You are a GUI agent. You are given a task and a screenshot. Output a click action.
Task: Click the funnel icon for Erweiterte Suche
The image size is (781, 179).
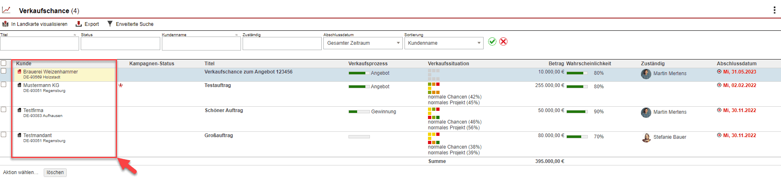[x=110, y=24]
